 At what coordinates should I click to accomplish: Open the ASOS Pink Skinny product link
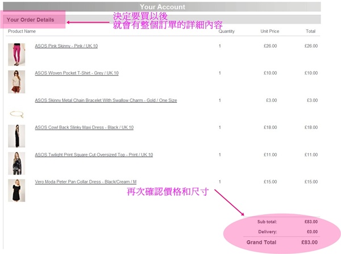66,46
